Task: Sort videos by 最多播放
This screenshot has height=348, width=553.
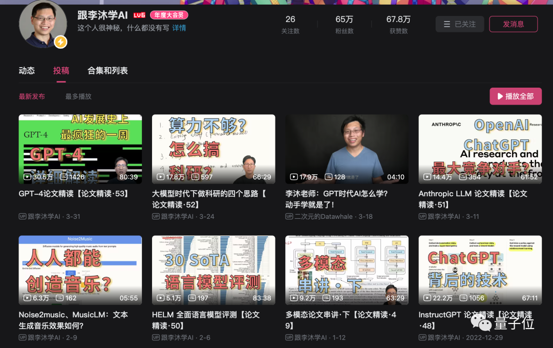Action: tap(78, 96)
